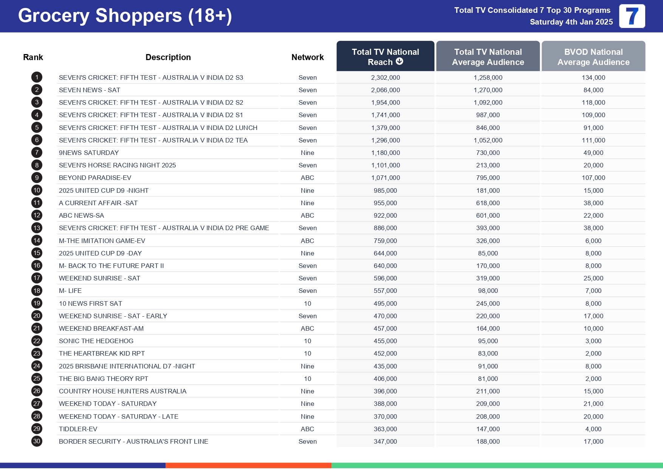The width and height of the screenshot is (663, 469).
Task: Click the Grocery Shoppers (18+) title
Action: click(x=125, y=16)
